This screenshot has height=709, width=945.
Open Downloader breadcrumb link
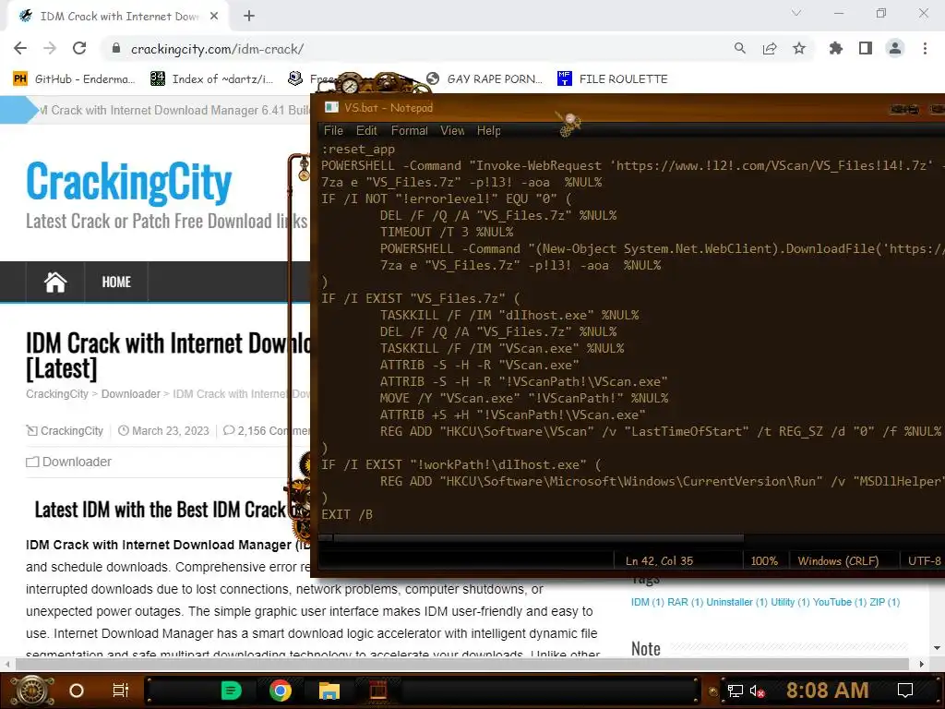(x=131, y=393)
